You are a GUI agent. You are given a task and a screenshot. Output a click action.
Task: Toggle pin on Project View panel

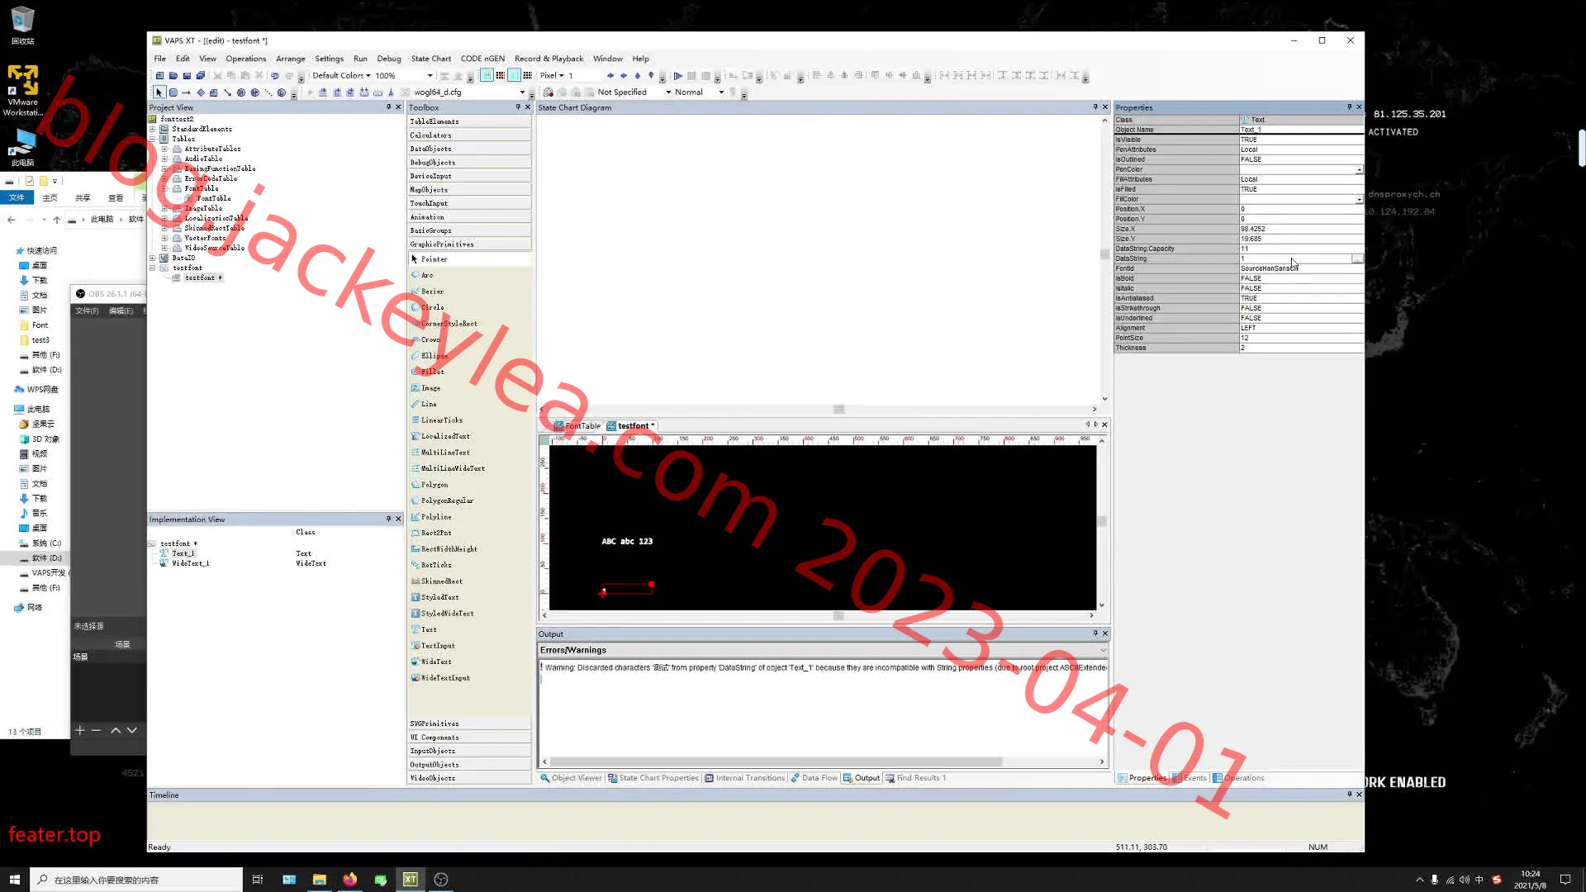pyautogui.click(x=388, y=107)
